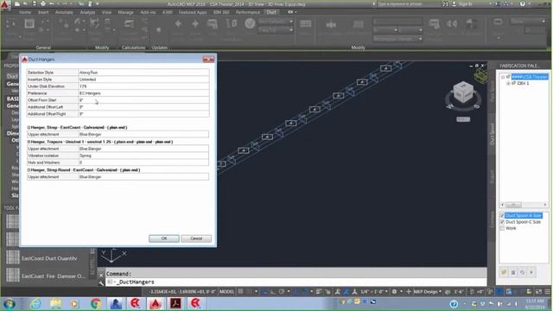Click the Windows taskbar clock
The height and width of the screenshot is (311, 553).
536,304
